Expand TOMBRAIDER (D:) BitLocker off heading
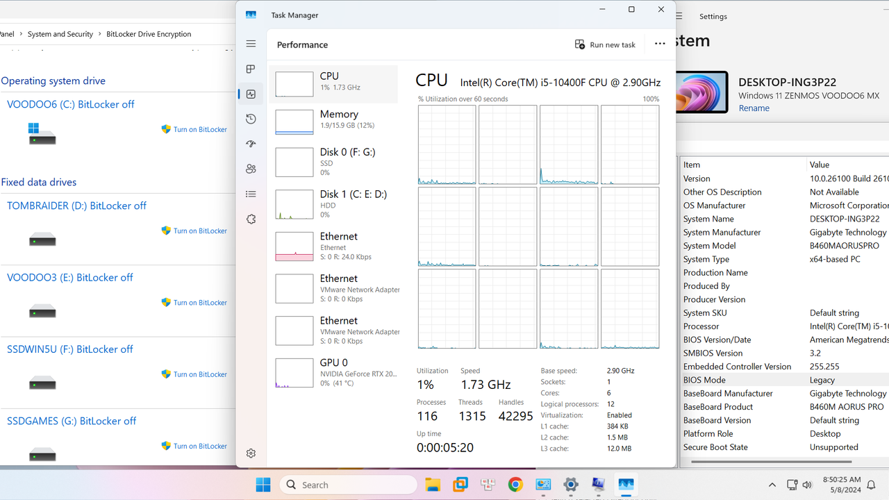 pos(76,206)
